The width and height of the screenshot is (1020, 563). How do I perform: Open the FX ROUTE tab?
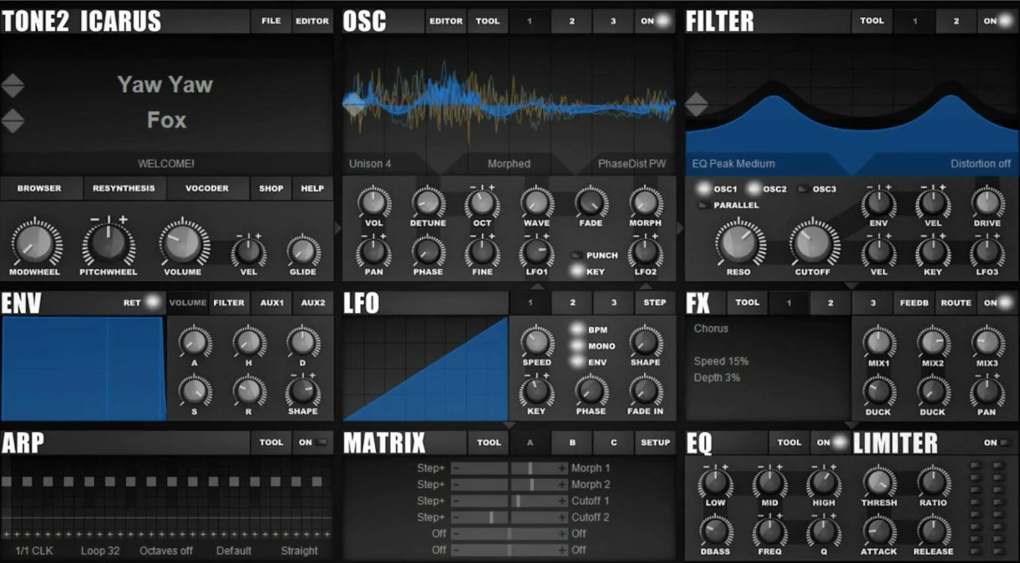956,303
